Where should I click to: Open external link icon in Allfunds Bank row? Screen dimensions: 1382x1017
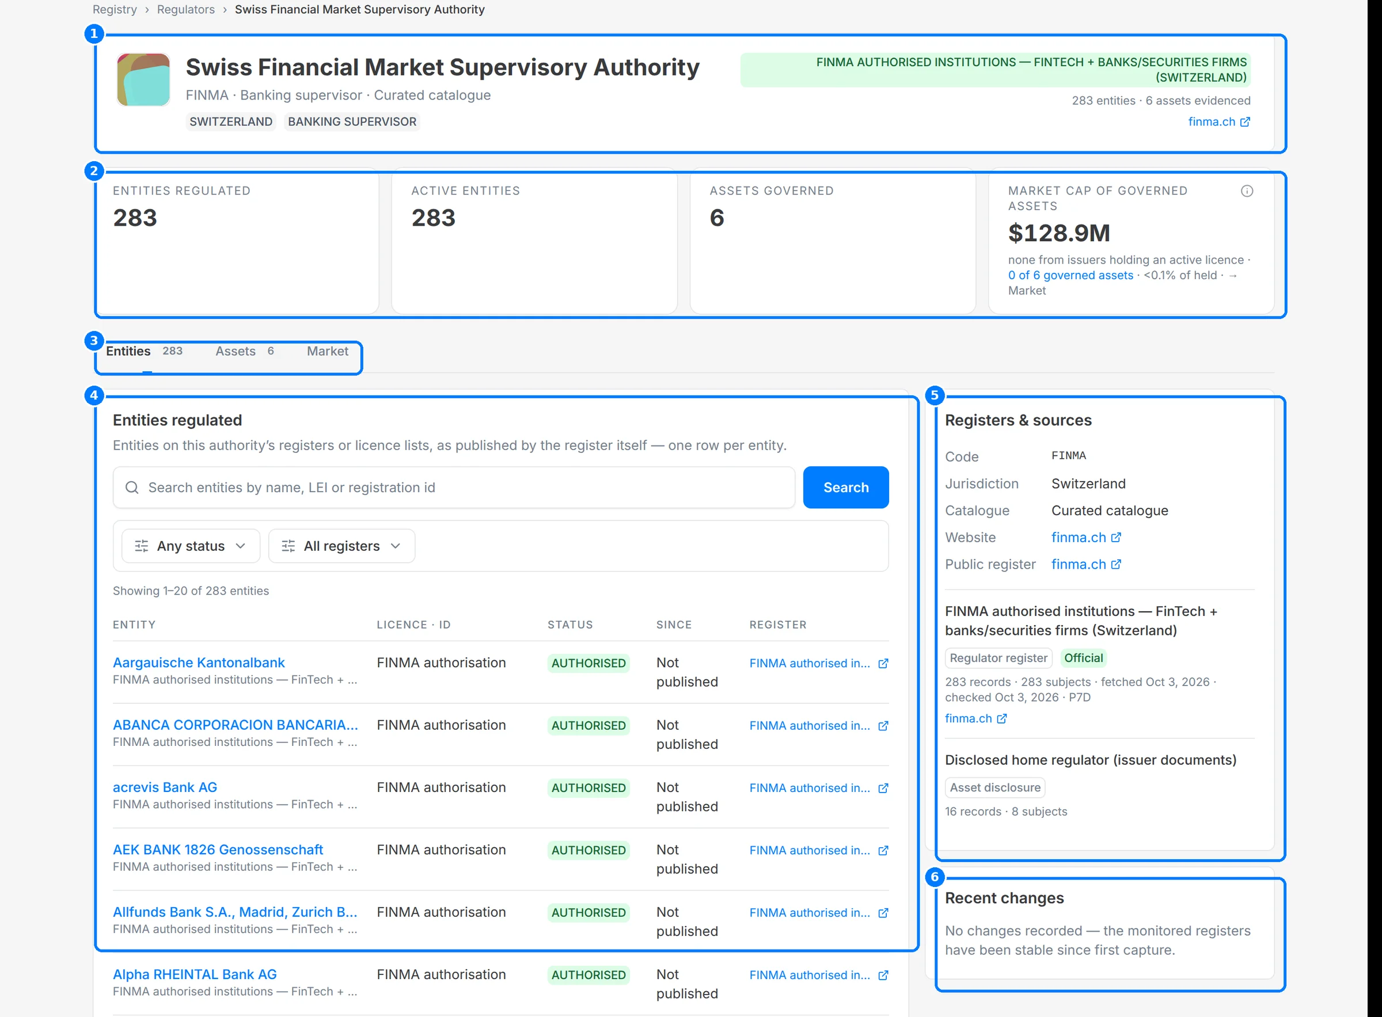(x=883, y=912)
